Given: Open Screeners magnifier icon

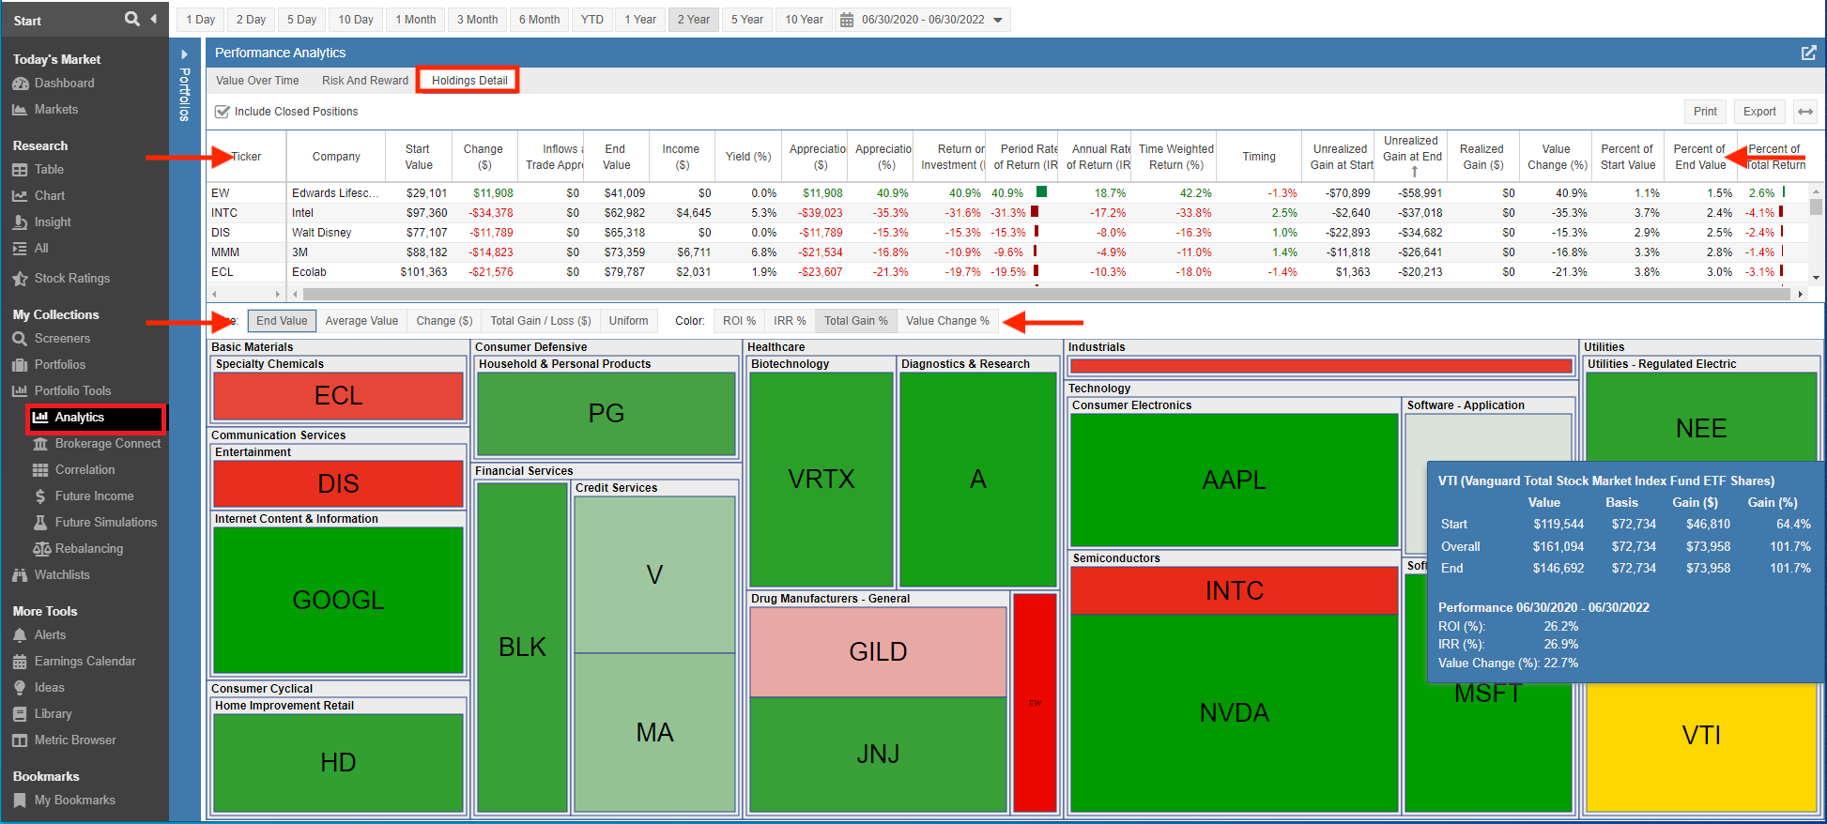Looking at the screenshot, I should 20,339.
